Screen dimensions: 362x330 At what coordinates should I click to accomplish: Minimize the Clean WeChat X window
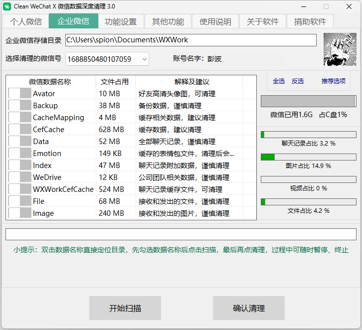point(304,6)
